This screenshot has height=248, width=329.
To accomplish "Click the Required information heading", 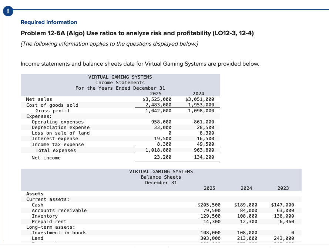I will [x=48, y=22].
